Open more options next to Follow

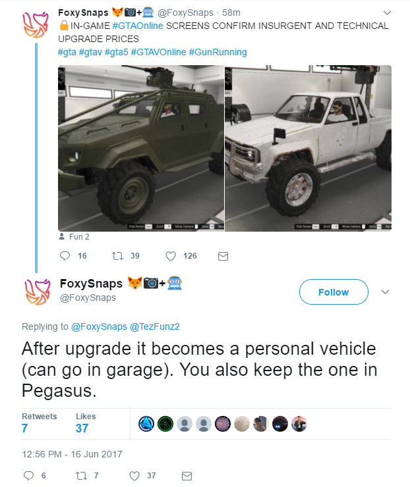(386, 292)
